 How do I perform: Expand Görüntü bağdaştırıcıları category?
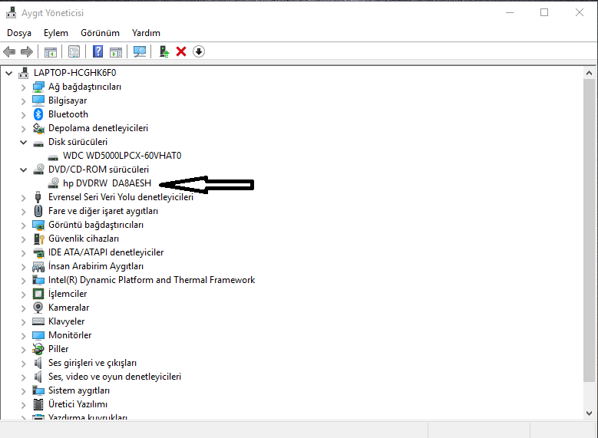point(24,226)
